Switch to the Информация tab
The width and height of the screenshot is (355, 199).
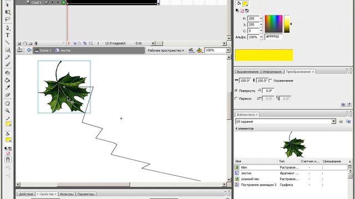click(272, 72)
